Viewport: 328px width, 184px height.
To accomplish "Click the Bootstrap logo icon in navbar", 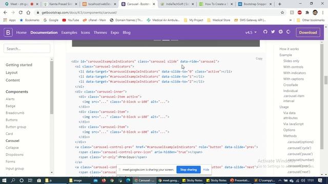I will 8,32.
